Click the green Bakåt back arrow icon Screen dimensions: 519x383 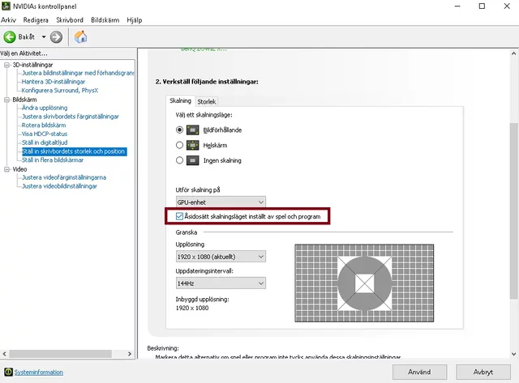tap(11, 36)
